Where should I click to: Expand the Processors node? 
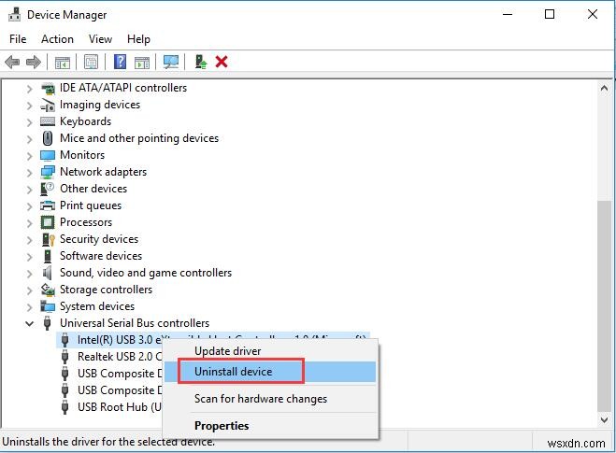click(x=30, y=223)
